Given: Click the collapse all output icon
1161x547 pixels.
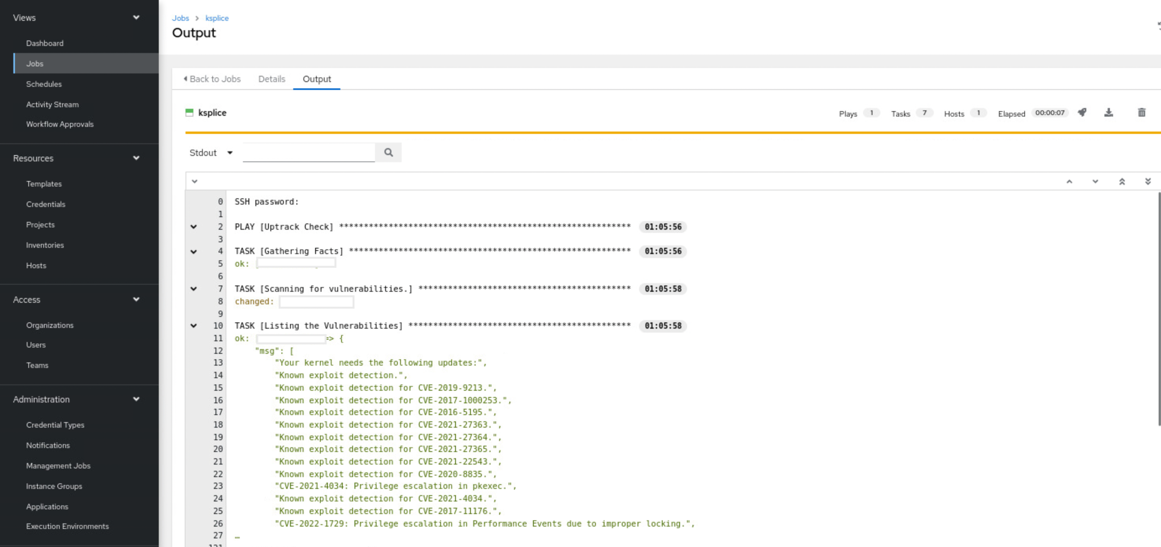Looking at the screenshot, I should (1123, 181).
